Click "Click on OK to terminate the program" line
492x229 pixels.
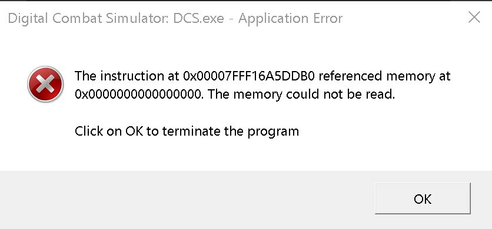click(187, 131)
